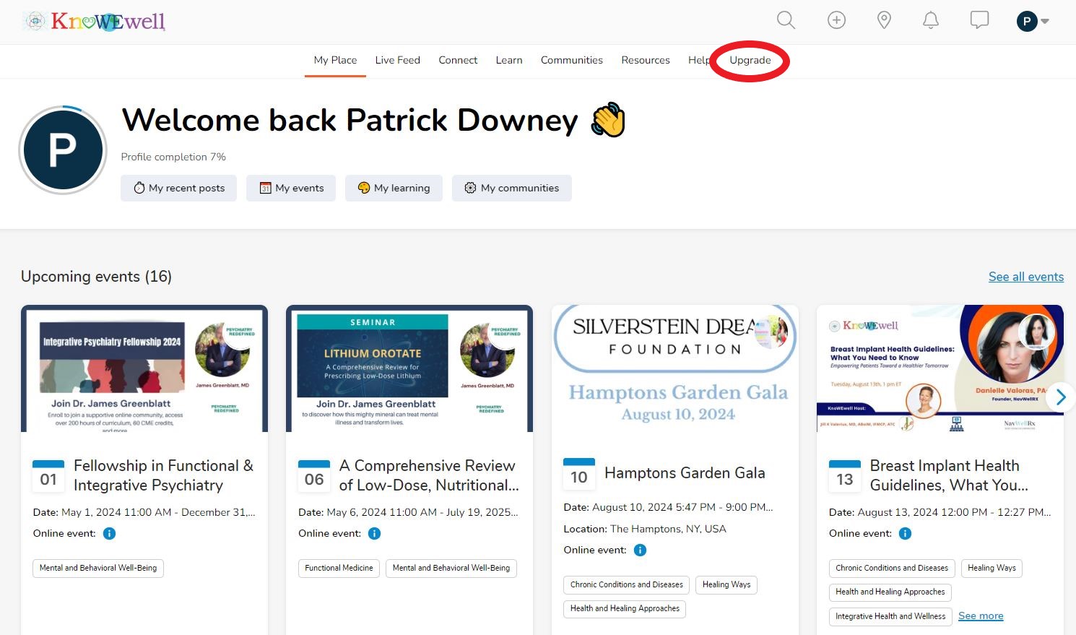Open the Connect menu item

[458, 60]
